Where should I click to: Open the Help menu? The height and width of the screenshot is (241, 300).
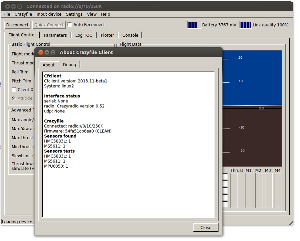[106, 14]
